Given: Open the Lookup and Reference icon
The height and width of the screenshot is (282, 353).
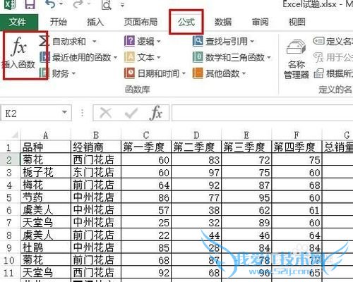Looking at the screenshot, I should point(198,41).
